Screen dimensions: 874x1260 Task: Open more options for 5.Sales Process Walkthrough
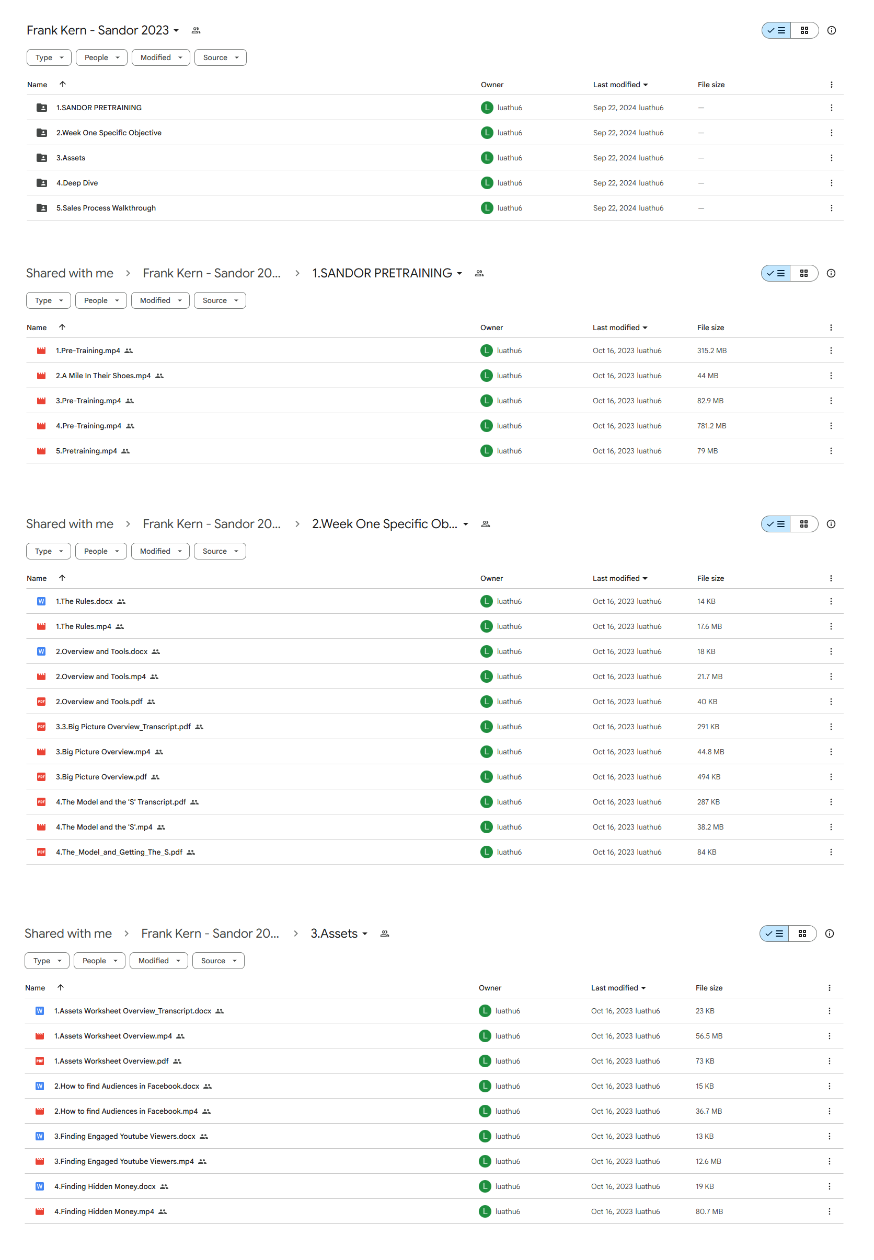[831, 208]
